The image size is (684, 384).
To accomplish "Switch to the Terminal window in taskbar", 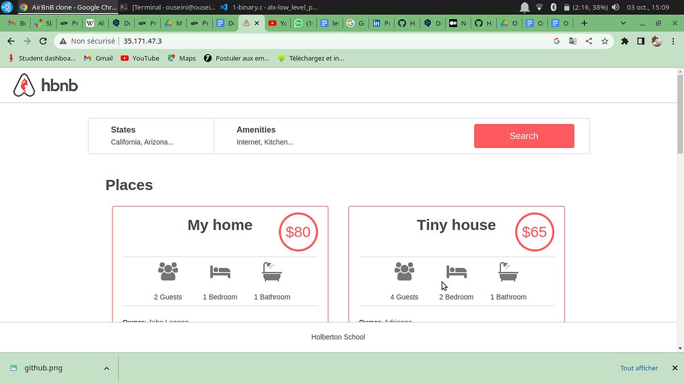I will [x=168, y=7].
